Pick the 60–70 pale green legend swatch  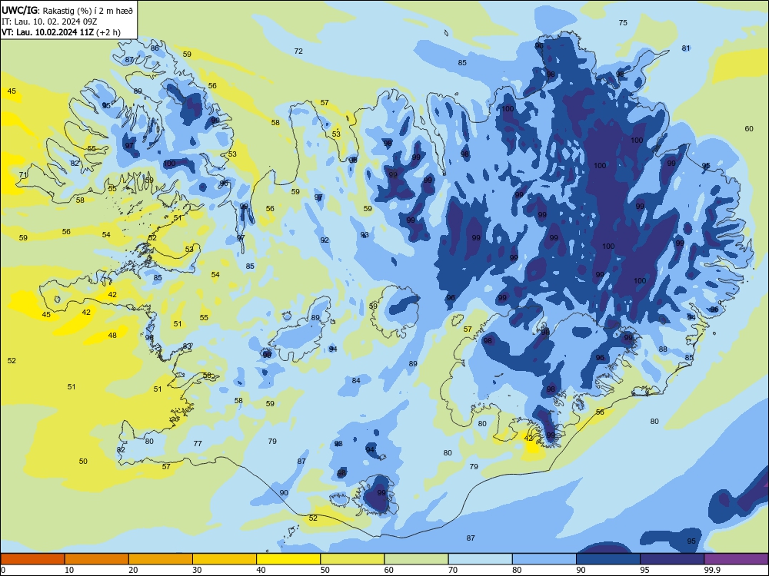[x=416, y=559]
